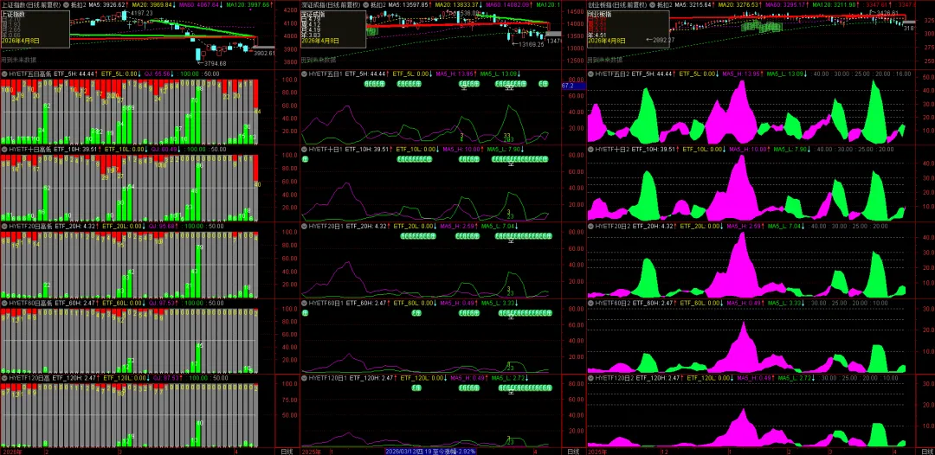Click the 日线 period label in 深证成指 column axis
The width and height of the screenshot is (935, 455).
(573, 451)
